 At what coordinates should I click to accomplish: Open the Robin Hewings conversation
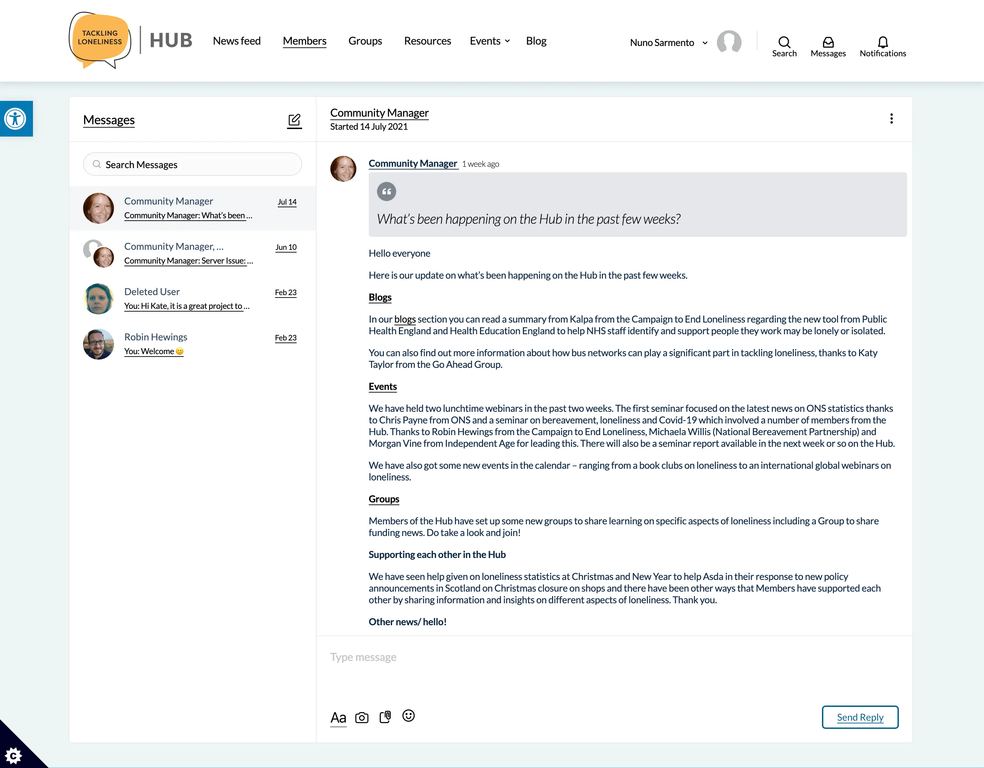coord(192,344)
